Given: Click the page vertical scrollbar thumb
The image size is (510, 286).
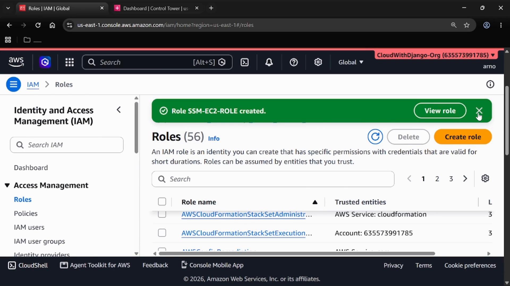Looking at the screenshot, I should pyautogui.click(x=507, y=120).
